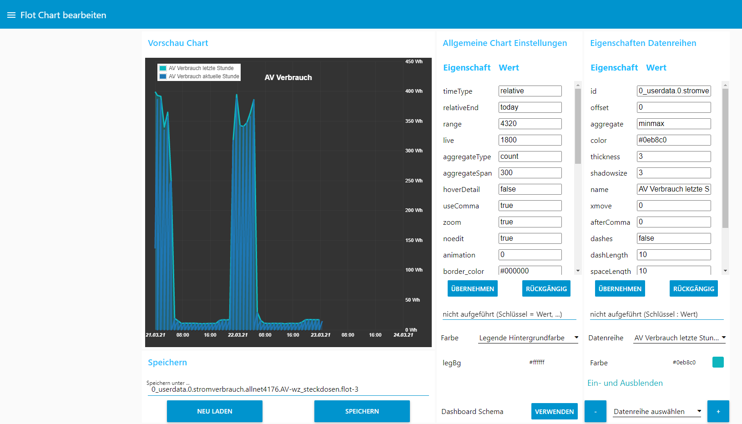Click scroll up arrow in general settings list
Screen dimensions: 742x424
pos(578,85)
